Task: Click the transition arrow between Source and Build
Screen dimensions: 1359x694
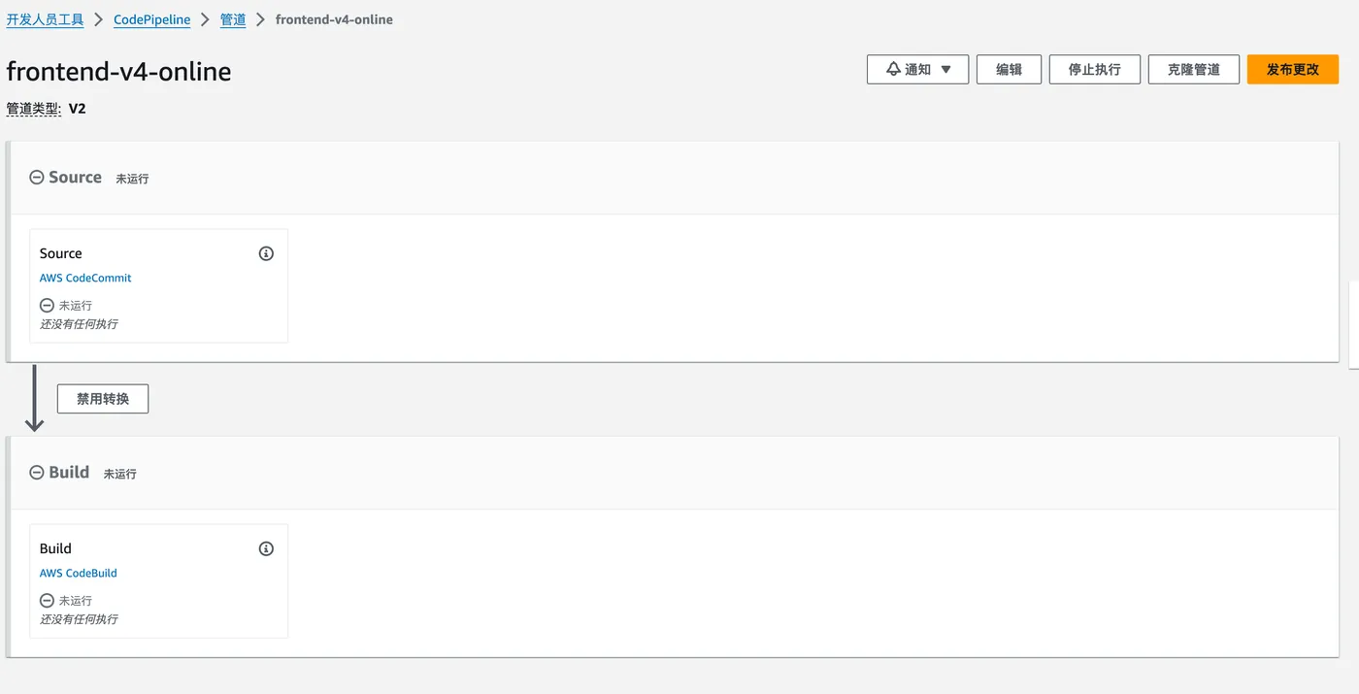Action: (35, 398)
